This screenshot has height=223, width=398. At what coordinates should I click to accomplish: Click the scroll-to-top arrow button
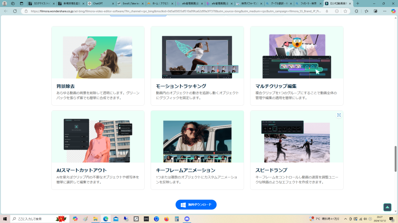coord(387,207)
